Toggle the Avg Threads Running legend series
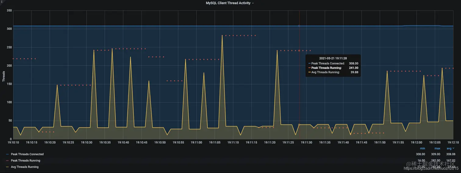The width and height of the screenshot is (461, 173). tap(25, 167)
